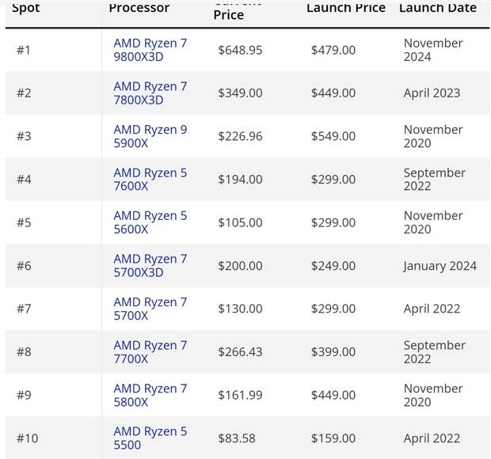Click the AMD Ryzen 5 5500 link
Viewport: 491px width, 459px height.
(x=150, y=438)
